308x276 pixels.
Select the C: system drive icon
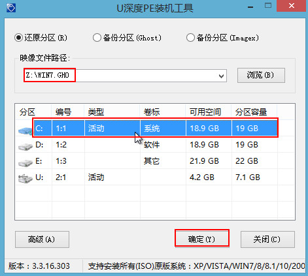(26, 130)
